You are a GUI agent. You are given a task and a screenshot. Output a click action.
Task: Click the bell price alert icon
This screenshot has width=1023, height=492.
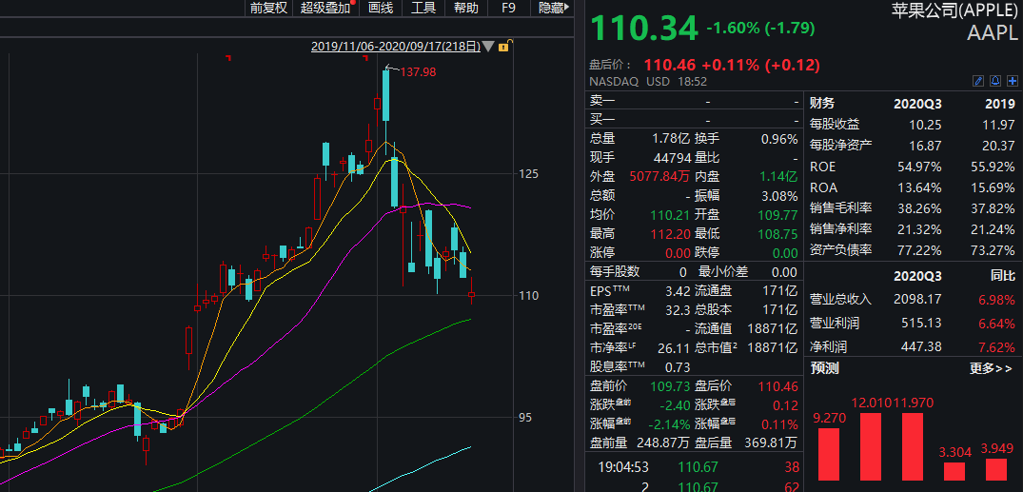click(x=995, y=81)
